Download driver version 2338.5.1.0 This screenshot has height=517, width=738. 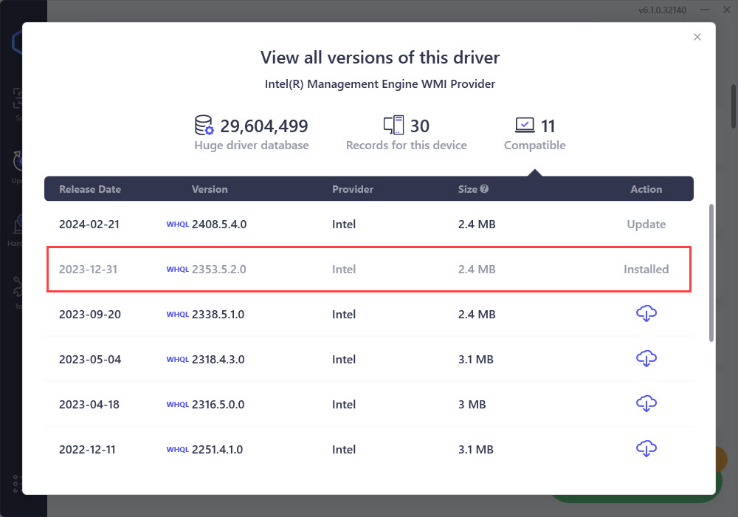click(646, 314)
